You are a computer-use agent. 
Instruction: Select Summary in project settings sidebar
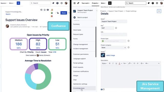[x=76, y=24]
